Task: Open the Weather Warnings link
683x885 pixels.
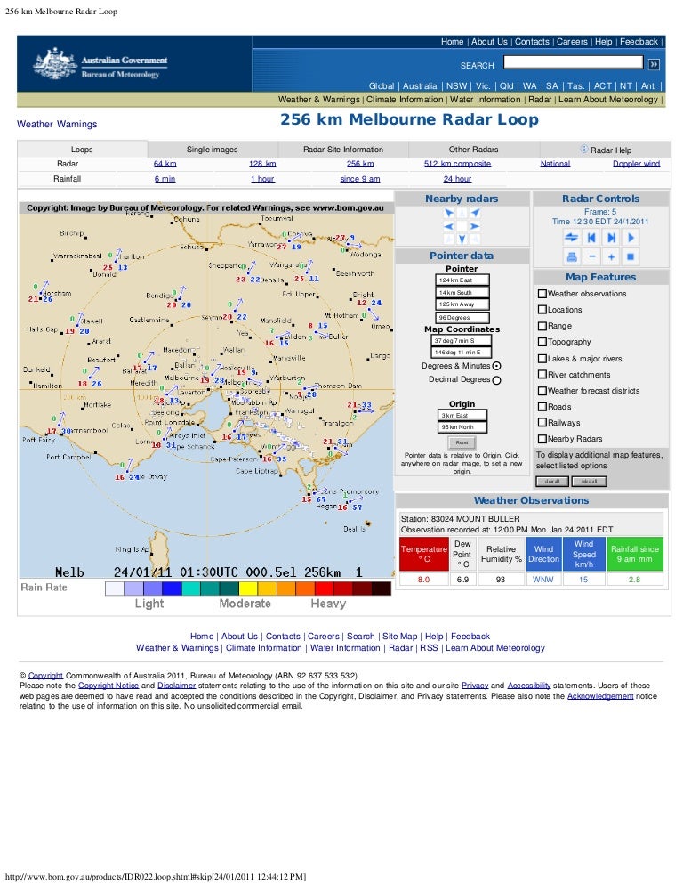Action: point(57,124)
